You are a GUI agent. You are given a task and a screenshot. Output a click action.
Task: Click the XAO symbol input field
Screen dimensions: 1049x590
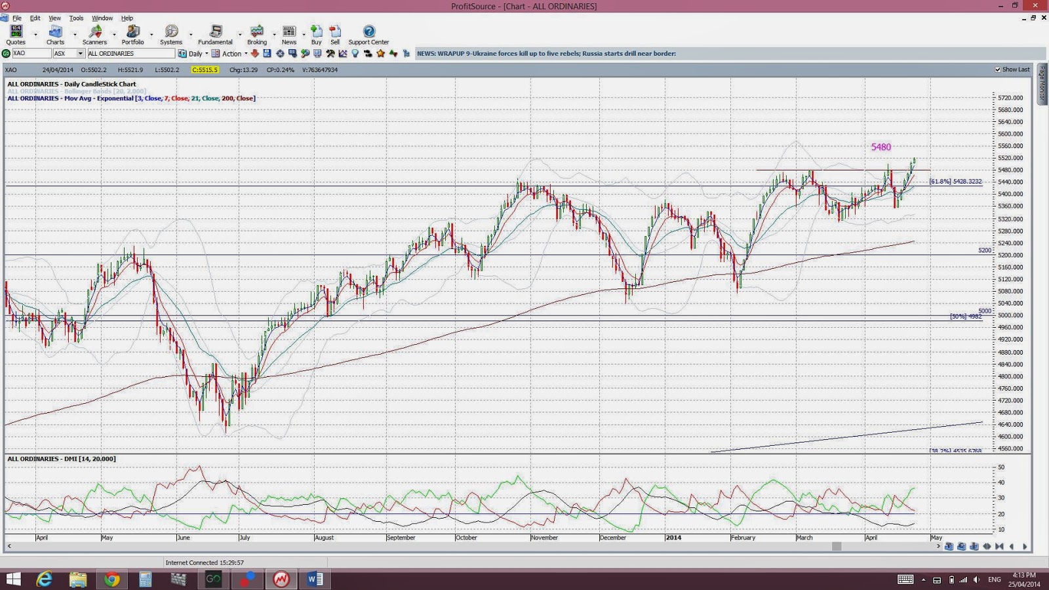point(31,54)
